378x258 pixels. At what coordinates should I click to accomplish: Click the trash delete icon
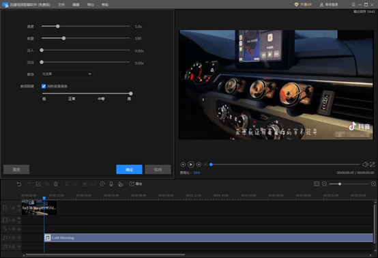click(56, 184)
